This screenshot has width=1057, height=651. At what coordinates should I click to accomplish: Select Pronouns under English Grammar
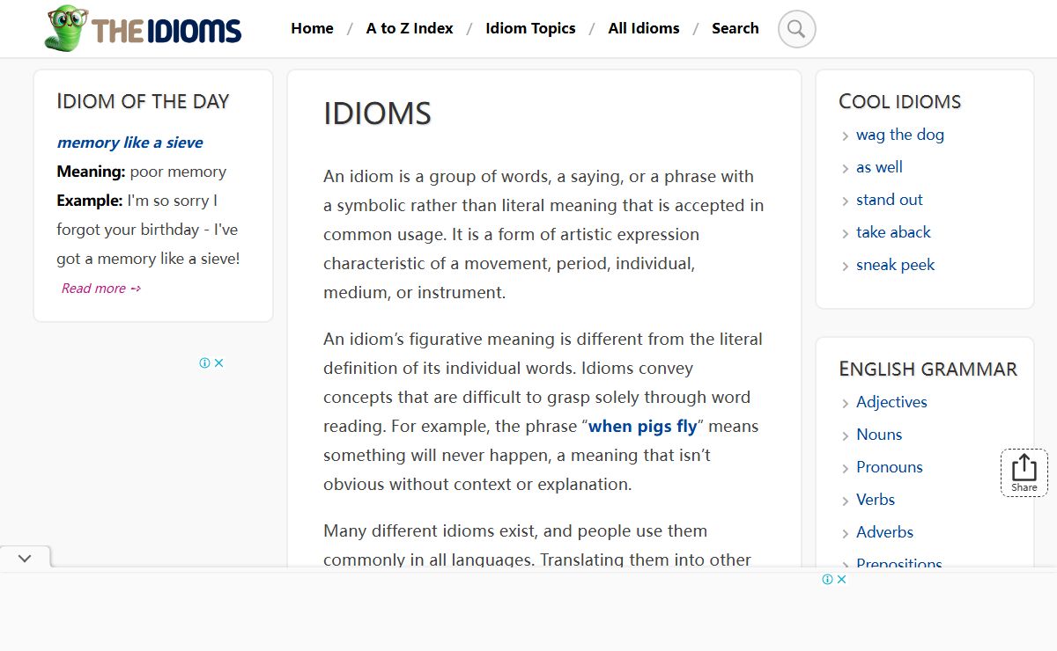pyautogui.click(x=889, y=467)
